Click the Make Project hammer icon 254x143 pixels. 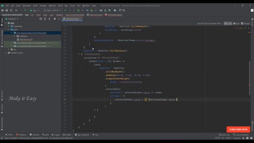coord(25,10)
